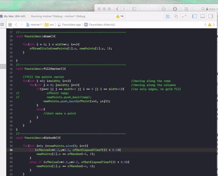Click the newPoints[i].x += ofRandom line
This screenshot has height=176, width=218.
click(65, 154)
